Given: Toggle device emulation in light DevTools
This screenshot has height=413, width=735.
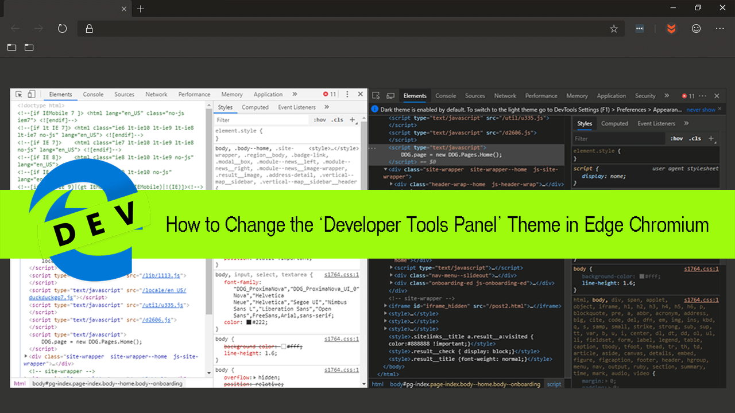Looking at the screenshot, I should (x=32, y=95).
